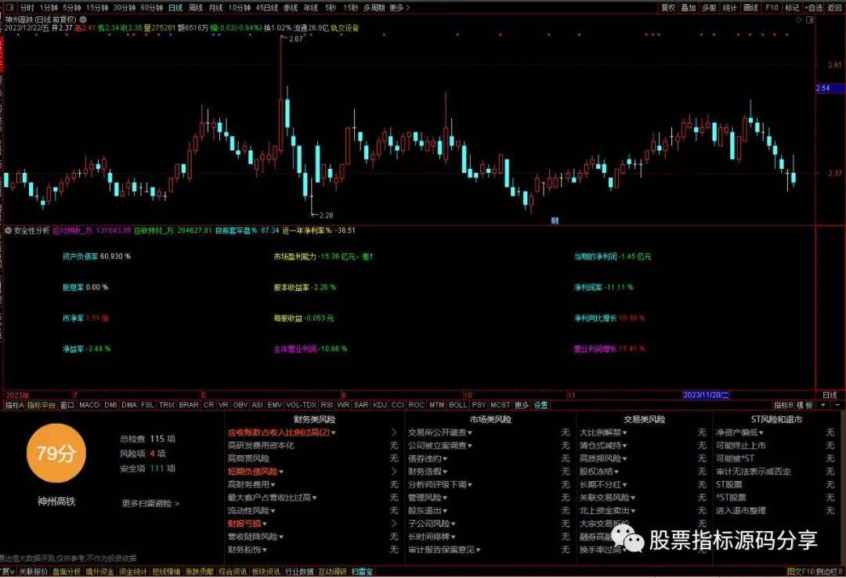Click the layout icon left of 分时
846x578 pixels.
(x=9, y=8)
